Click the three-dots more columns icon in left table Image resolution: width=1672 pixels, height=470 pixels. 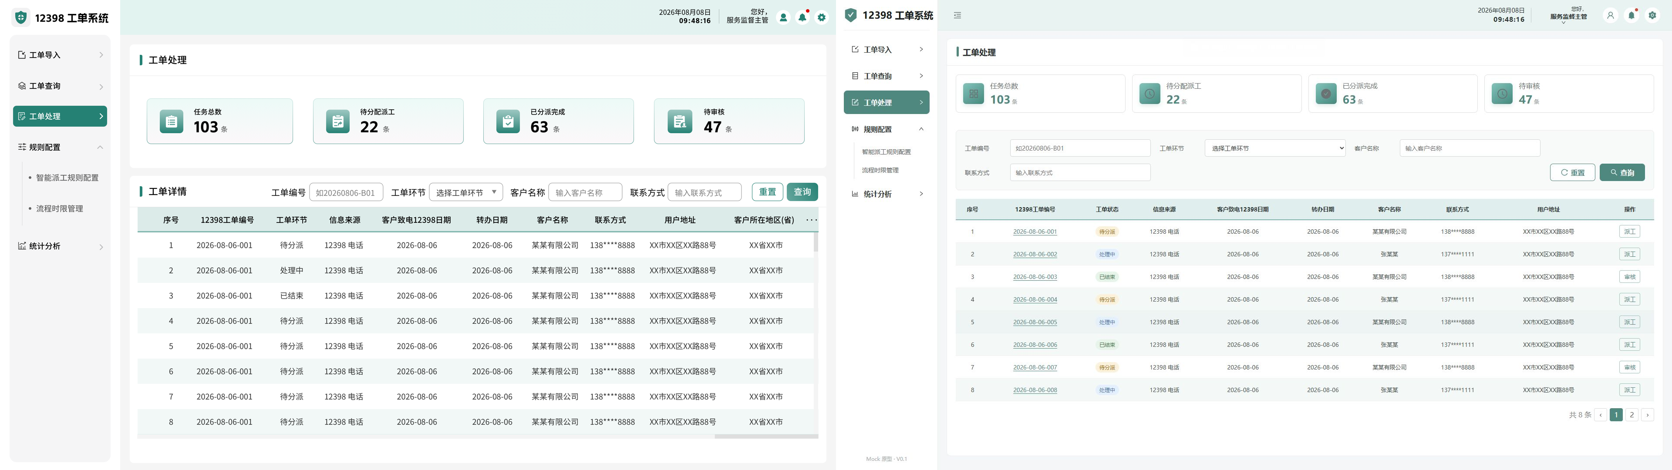(811, 220)
